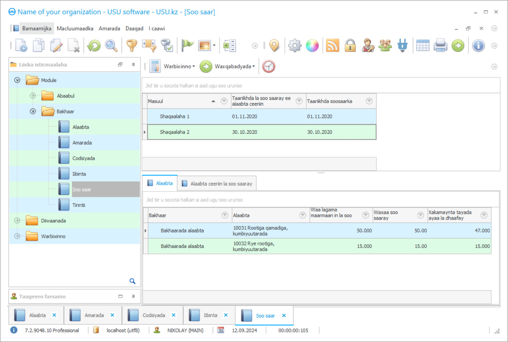The width and height of the screenshot is (508, 342).
Task: Open the Warbixinno dropdown button
Action: pyautogui.click(x=173, y=66)
